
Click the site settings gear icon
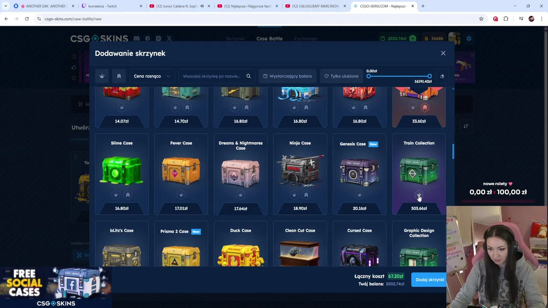pos(469,38)
